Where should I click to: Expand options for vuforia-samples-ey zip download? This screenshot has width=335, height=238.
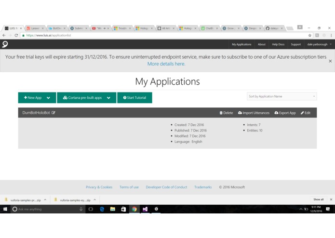(94, 200)
